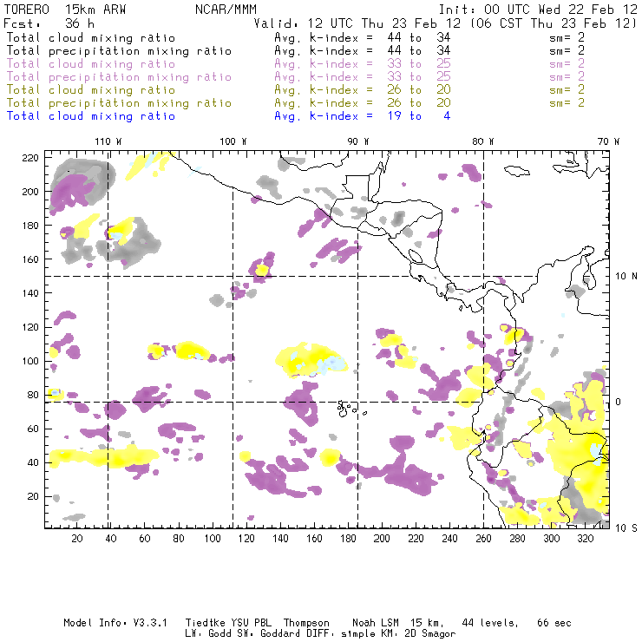Click the "300" bottom axis tick label

point(551,539)
